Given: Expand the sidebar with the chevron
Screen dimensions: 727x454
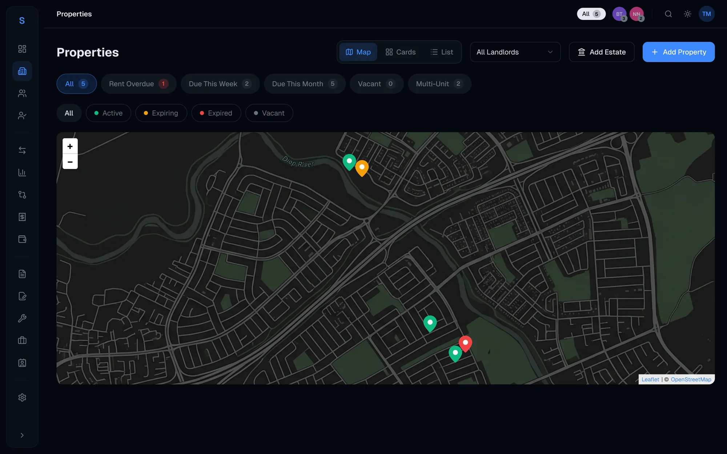Looking at the screenshot, I should pyautogui.click(x=22, y=435).
